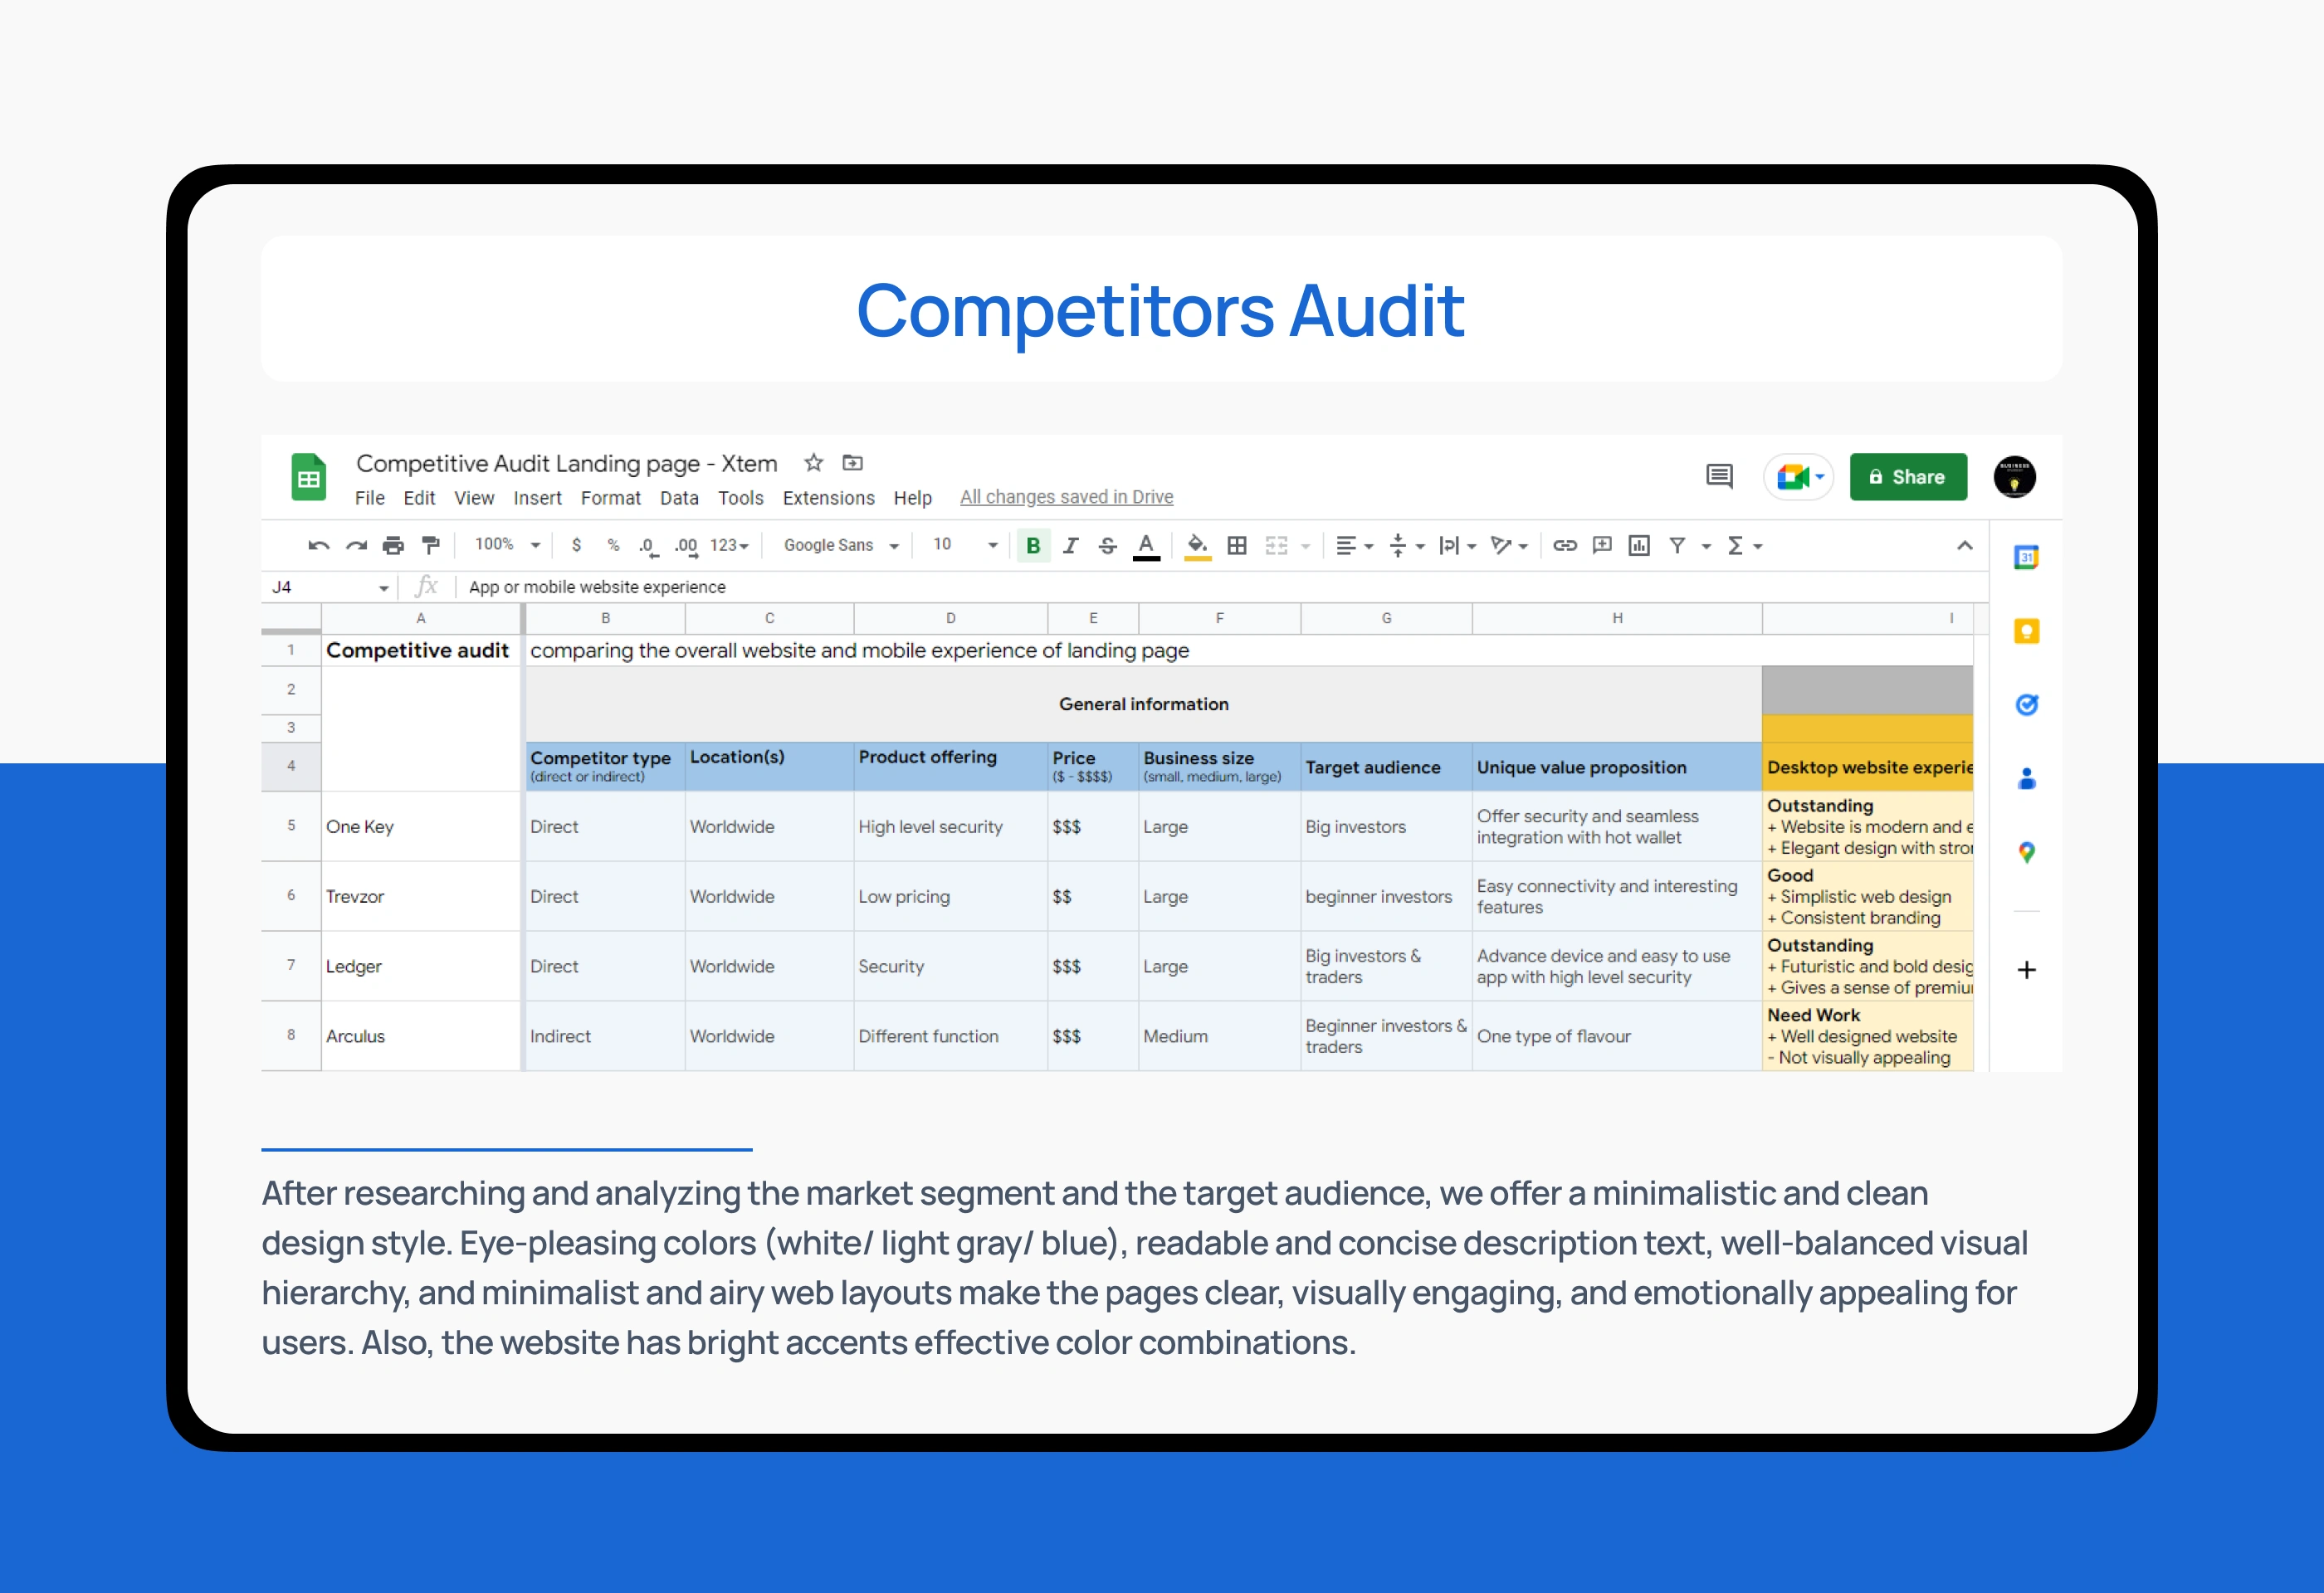The width and height of the screenshot is (2324, 1593).
Task: Select column header H
Action: coord(1617,619)
